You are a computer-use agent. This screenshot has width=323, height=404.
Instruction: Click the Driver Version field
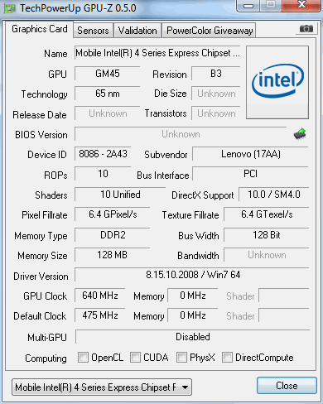(192, 275)
